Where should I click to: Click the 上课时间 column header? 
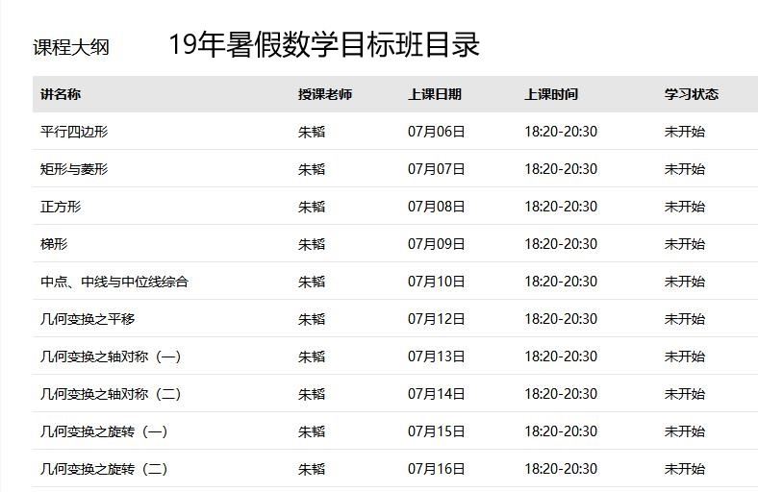point(551,94)
